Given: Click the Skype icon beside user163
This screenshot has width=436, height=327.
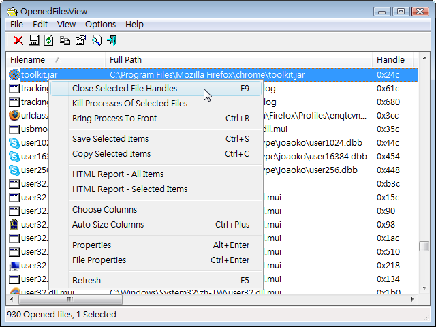Looking at the screenshot, I should tap(14, 156).
